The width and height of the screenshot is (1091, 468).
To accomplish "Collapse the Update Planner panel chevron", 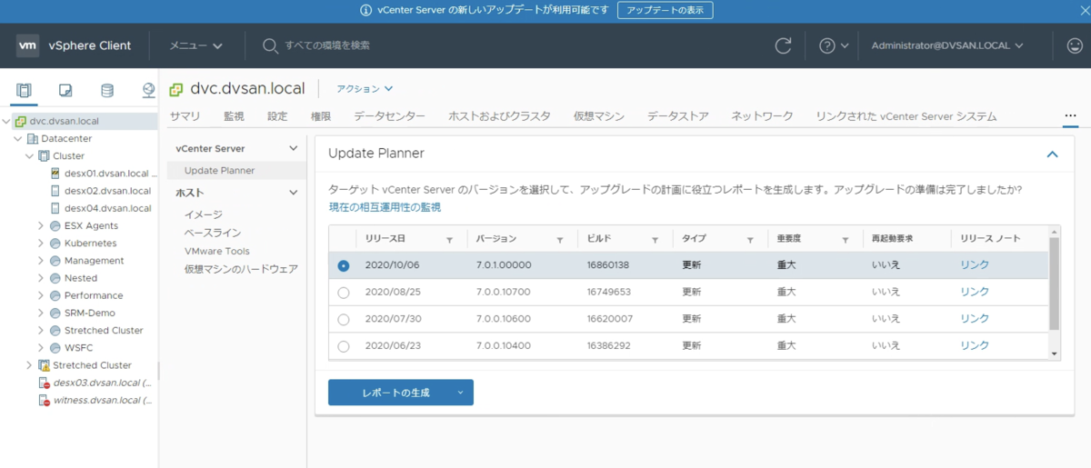I will pyautogui.click(x=1053, y=154).
